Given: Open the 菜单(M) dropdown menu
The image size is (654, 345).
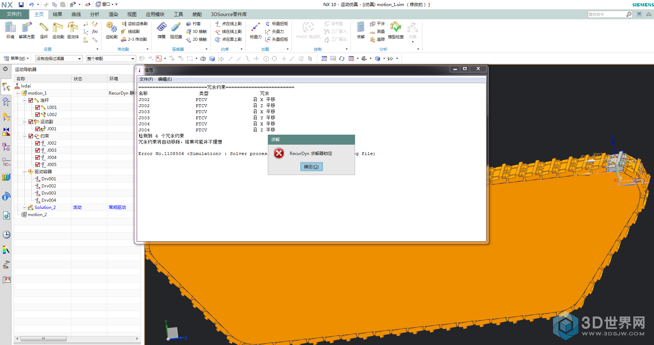Looking at the screenshot, I should click(16, 58).
